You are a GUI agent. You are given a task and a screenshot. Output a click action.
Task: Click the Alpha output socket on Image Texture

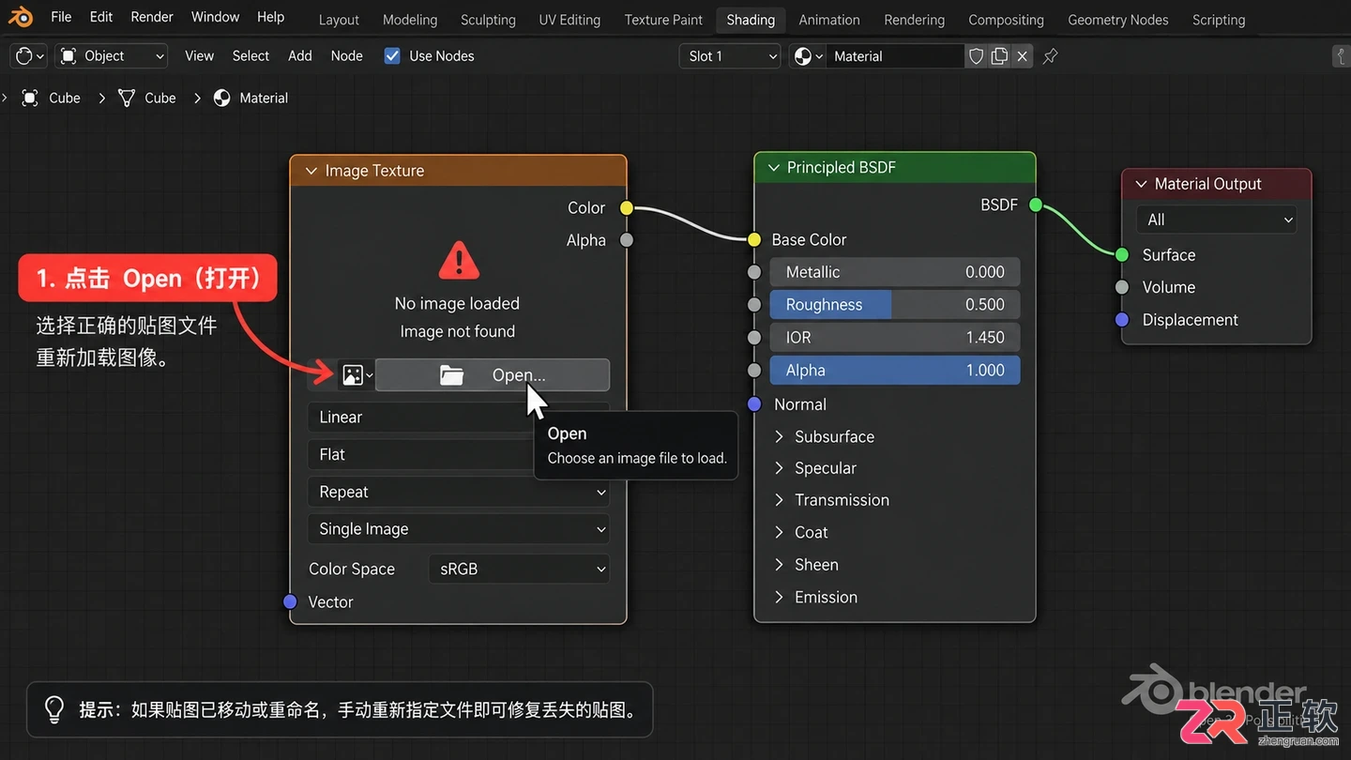pyautogui.click(x=627, y=240)
